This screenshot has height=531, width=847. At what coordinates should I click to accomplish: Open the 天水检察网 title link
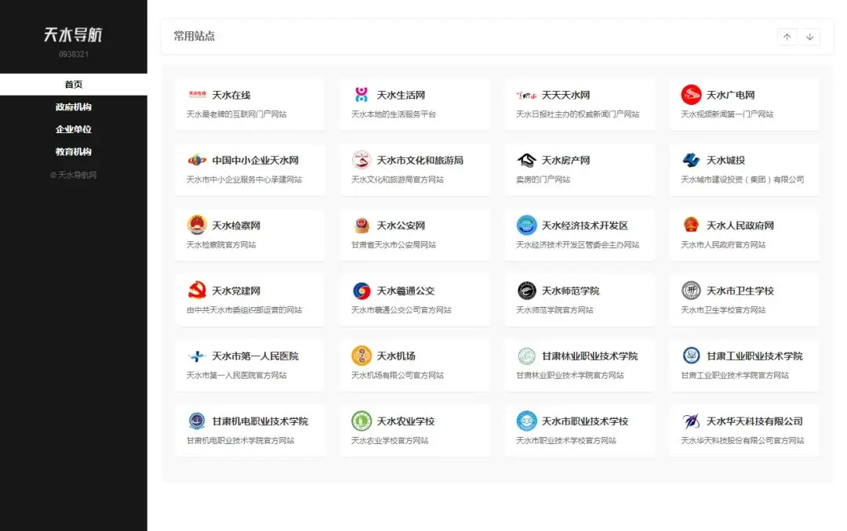[236, 226]
